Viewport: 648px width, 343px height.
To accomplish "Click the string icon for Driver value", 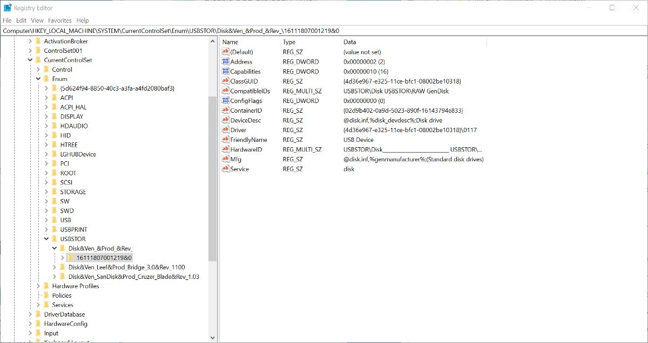I will [x=226, y=130].
